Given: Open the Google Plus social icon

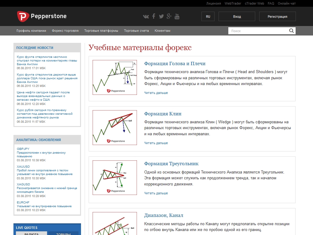Looking at the screenshot, I should 169,17.
